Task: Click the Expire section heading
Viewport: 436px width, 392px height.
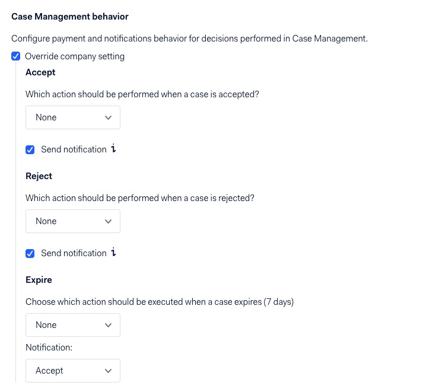Action: (x=39, y=280)
